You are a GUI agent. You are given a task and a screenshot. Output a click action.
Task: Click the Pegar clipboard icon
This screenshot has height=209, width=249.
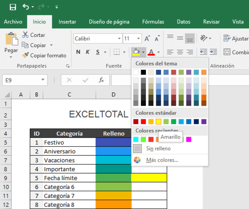(12, 39)
